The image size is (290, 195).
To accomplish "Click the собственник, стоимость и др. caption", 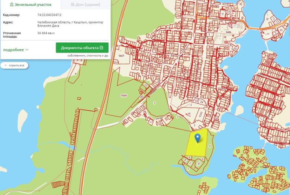I will (x=88, y=56).
